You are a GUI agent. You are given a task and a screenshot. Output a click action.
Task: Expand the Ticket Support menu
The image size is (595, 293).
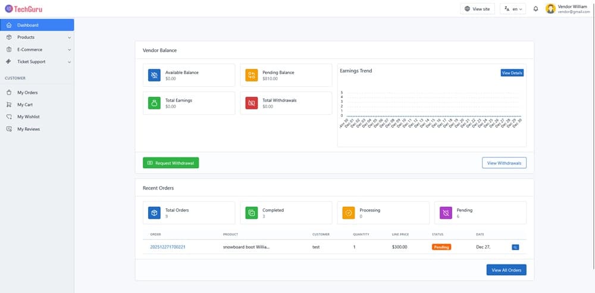(37, 62)
